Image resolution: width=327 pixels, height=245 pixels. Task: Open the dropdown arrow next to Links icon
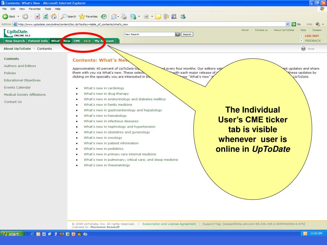pyautogui.click(x=323, y=24)
